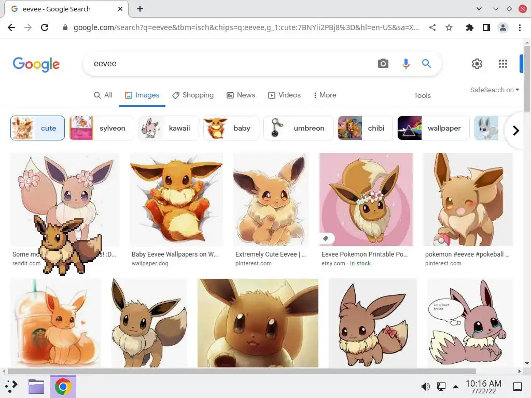531x398 pixels.
Task: Open the close-up eevee face image
Action: 258,323
